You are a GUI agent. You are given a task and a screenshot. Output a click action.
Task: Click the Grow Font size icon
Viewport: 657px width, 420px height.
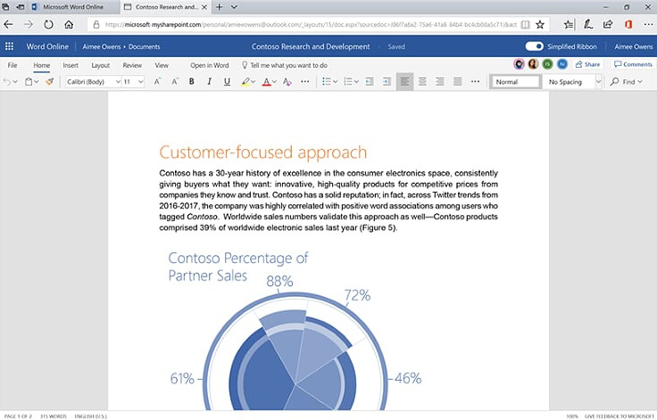(157, 82)
